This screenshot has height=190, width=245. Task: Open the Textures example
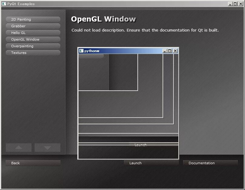pyautogui.click(x=33, y=53)
